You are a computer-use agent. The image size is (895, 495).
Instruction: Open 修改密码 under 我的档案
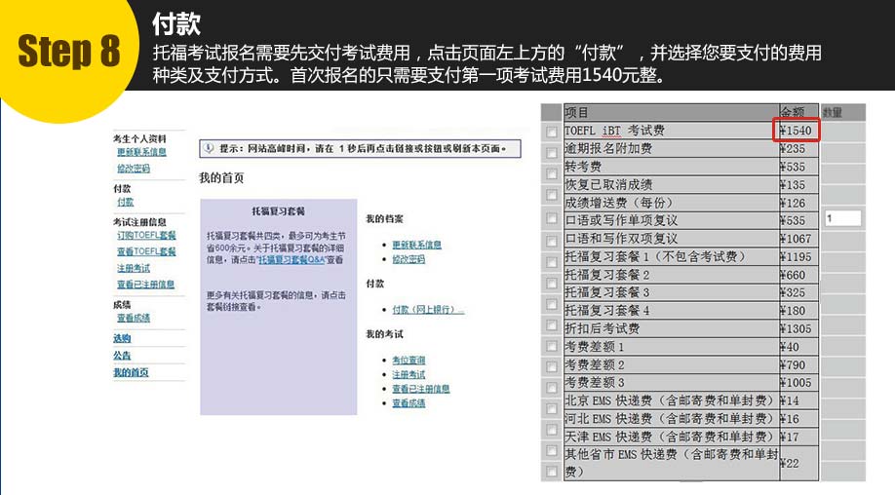[x=409, y=259]
